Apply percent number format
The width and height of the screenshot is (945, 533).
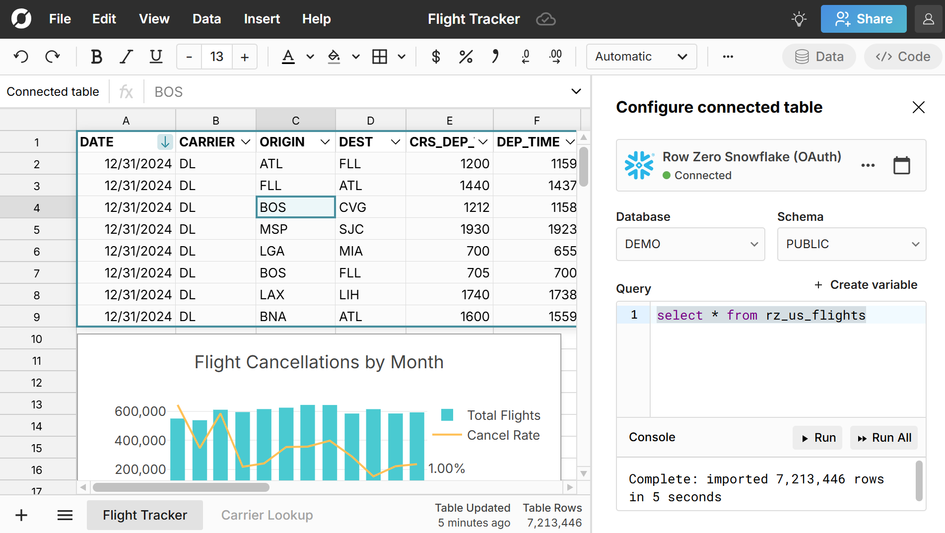pos(465,57)
